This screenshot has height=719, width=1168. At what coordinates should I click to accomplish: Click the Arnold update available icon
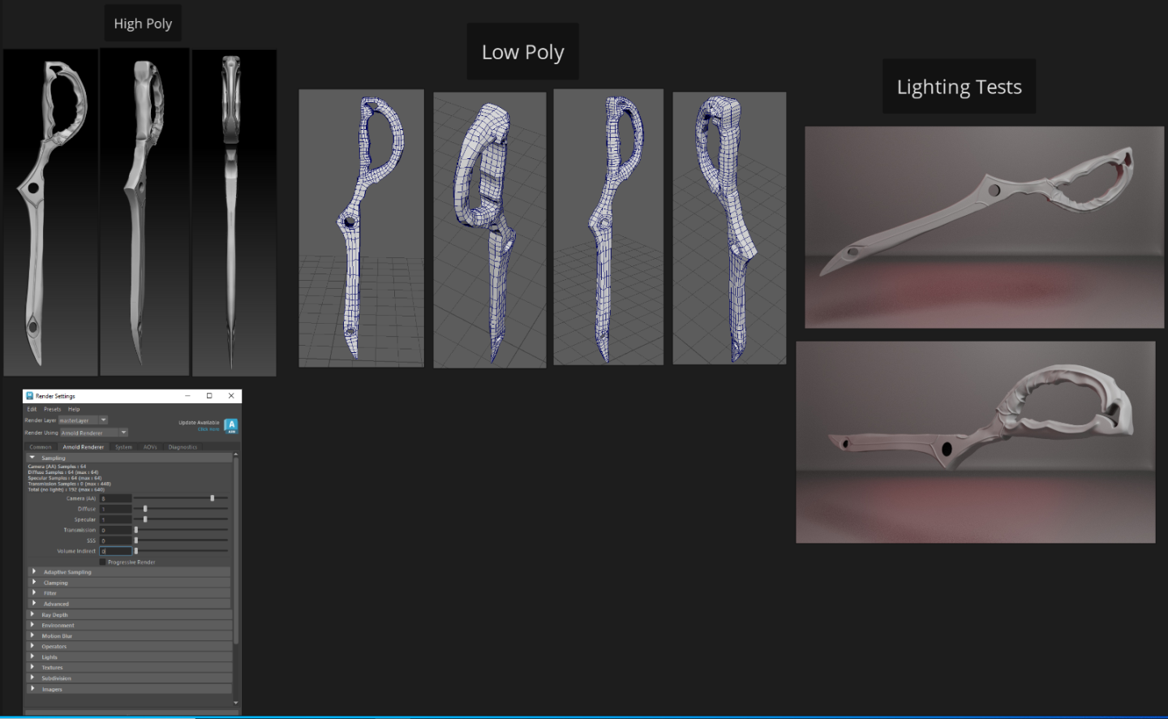(230, 425)
